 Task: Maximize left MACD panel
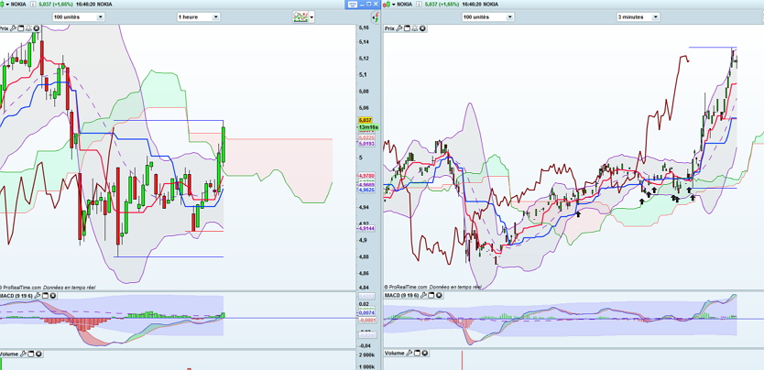(45, 296)
